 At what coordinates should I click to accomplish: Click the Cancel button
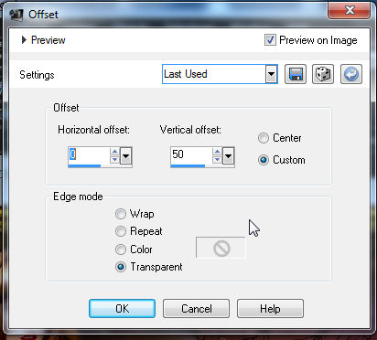pyautogui.click(x=196, y=309)
